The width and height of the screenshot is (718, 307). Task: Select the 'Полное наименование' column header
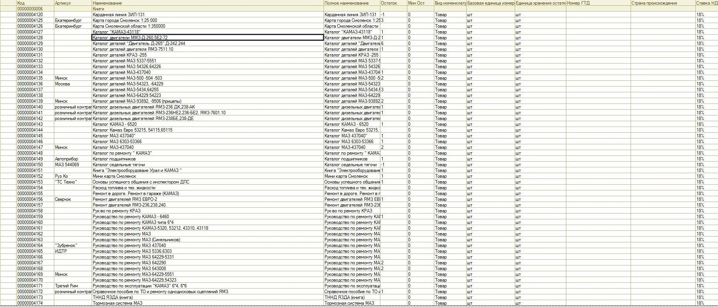coord(352,3)
